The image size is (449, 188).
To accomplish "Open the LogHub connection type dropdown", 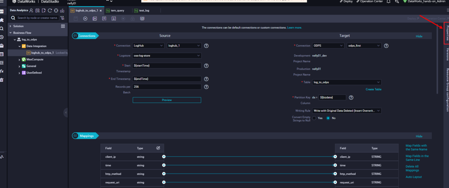I will point(148,46).
